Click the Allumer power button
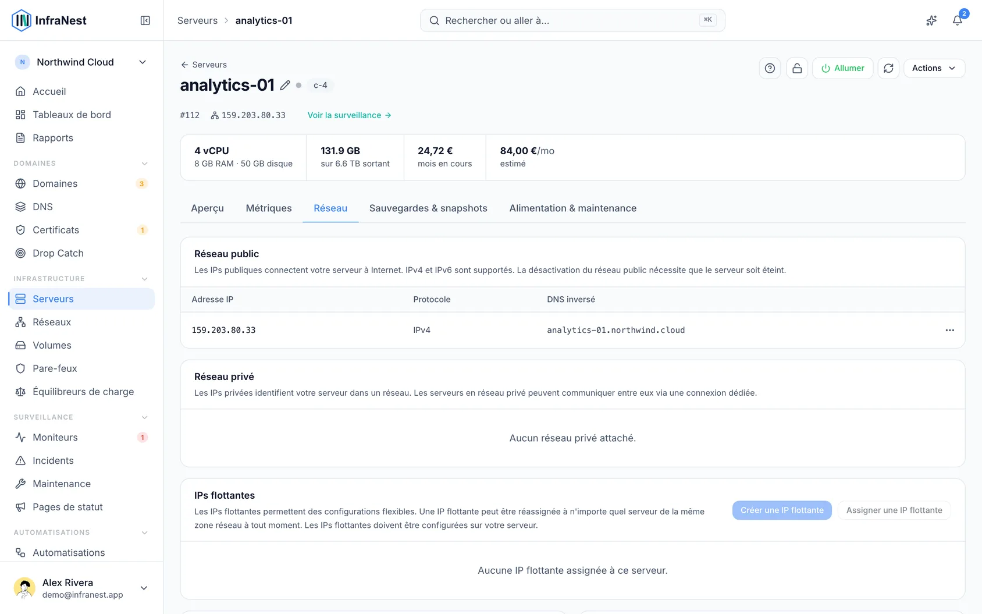Screen dimensions: 982x614 click(x=842, y=68)
